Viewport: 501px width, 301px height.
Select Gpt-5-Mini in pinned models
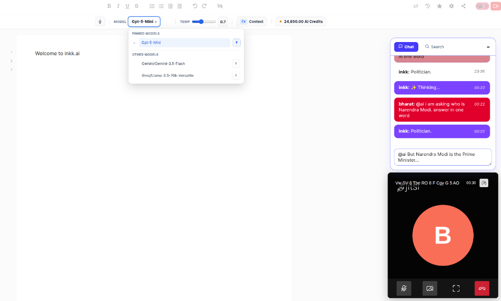pos(184,43)
